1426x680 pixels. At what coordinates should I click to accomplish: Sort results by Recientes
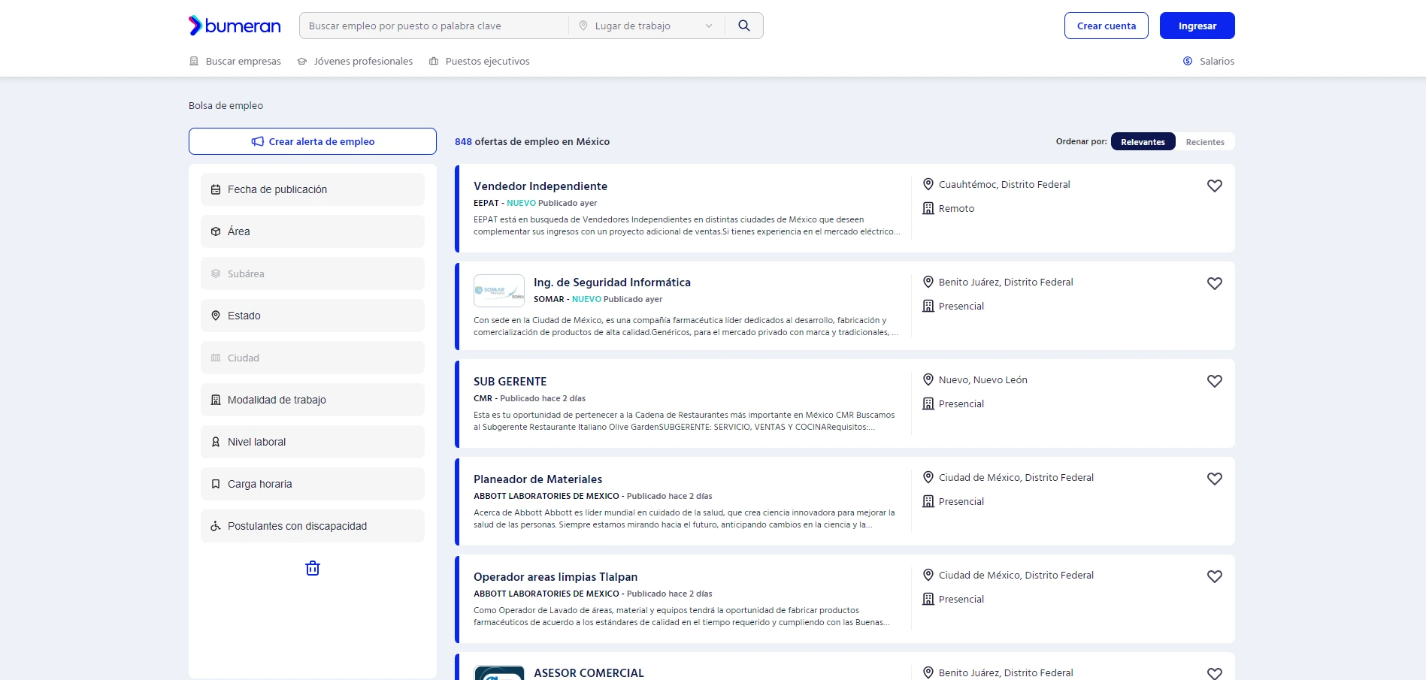pos(1205,141)
